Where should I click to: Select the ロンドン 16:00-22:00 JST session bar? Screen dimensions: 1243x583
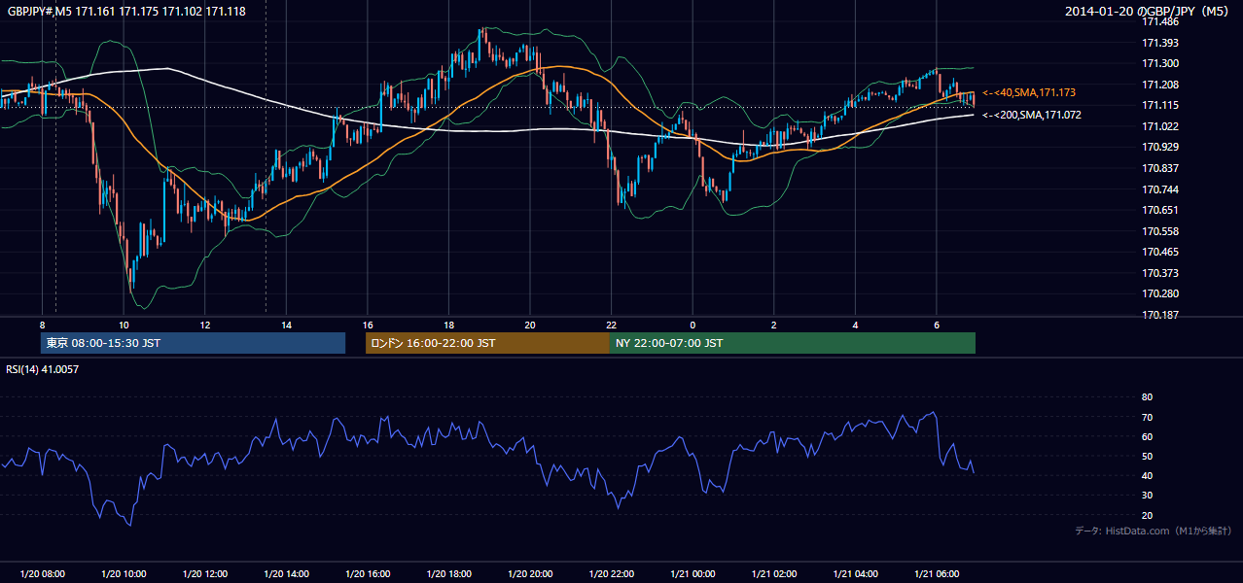[487, 343]
